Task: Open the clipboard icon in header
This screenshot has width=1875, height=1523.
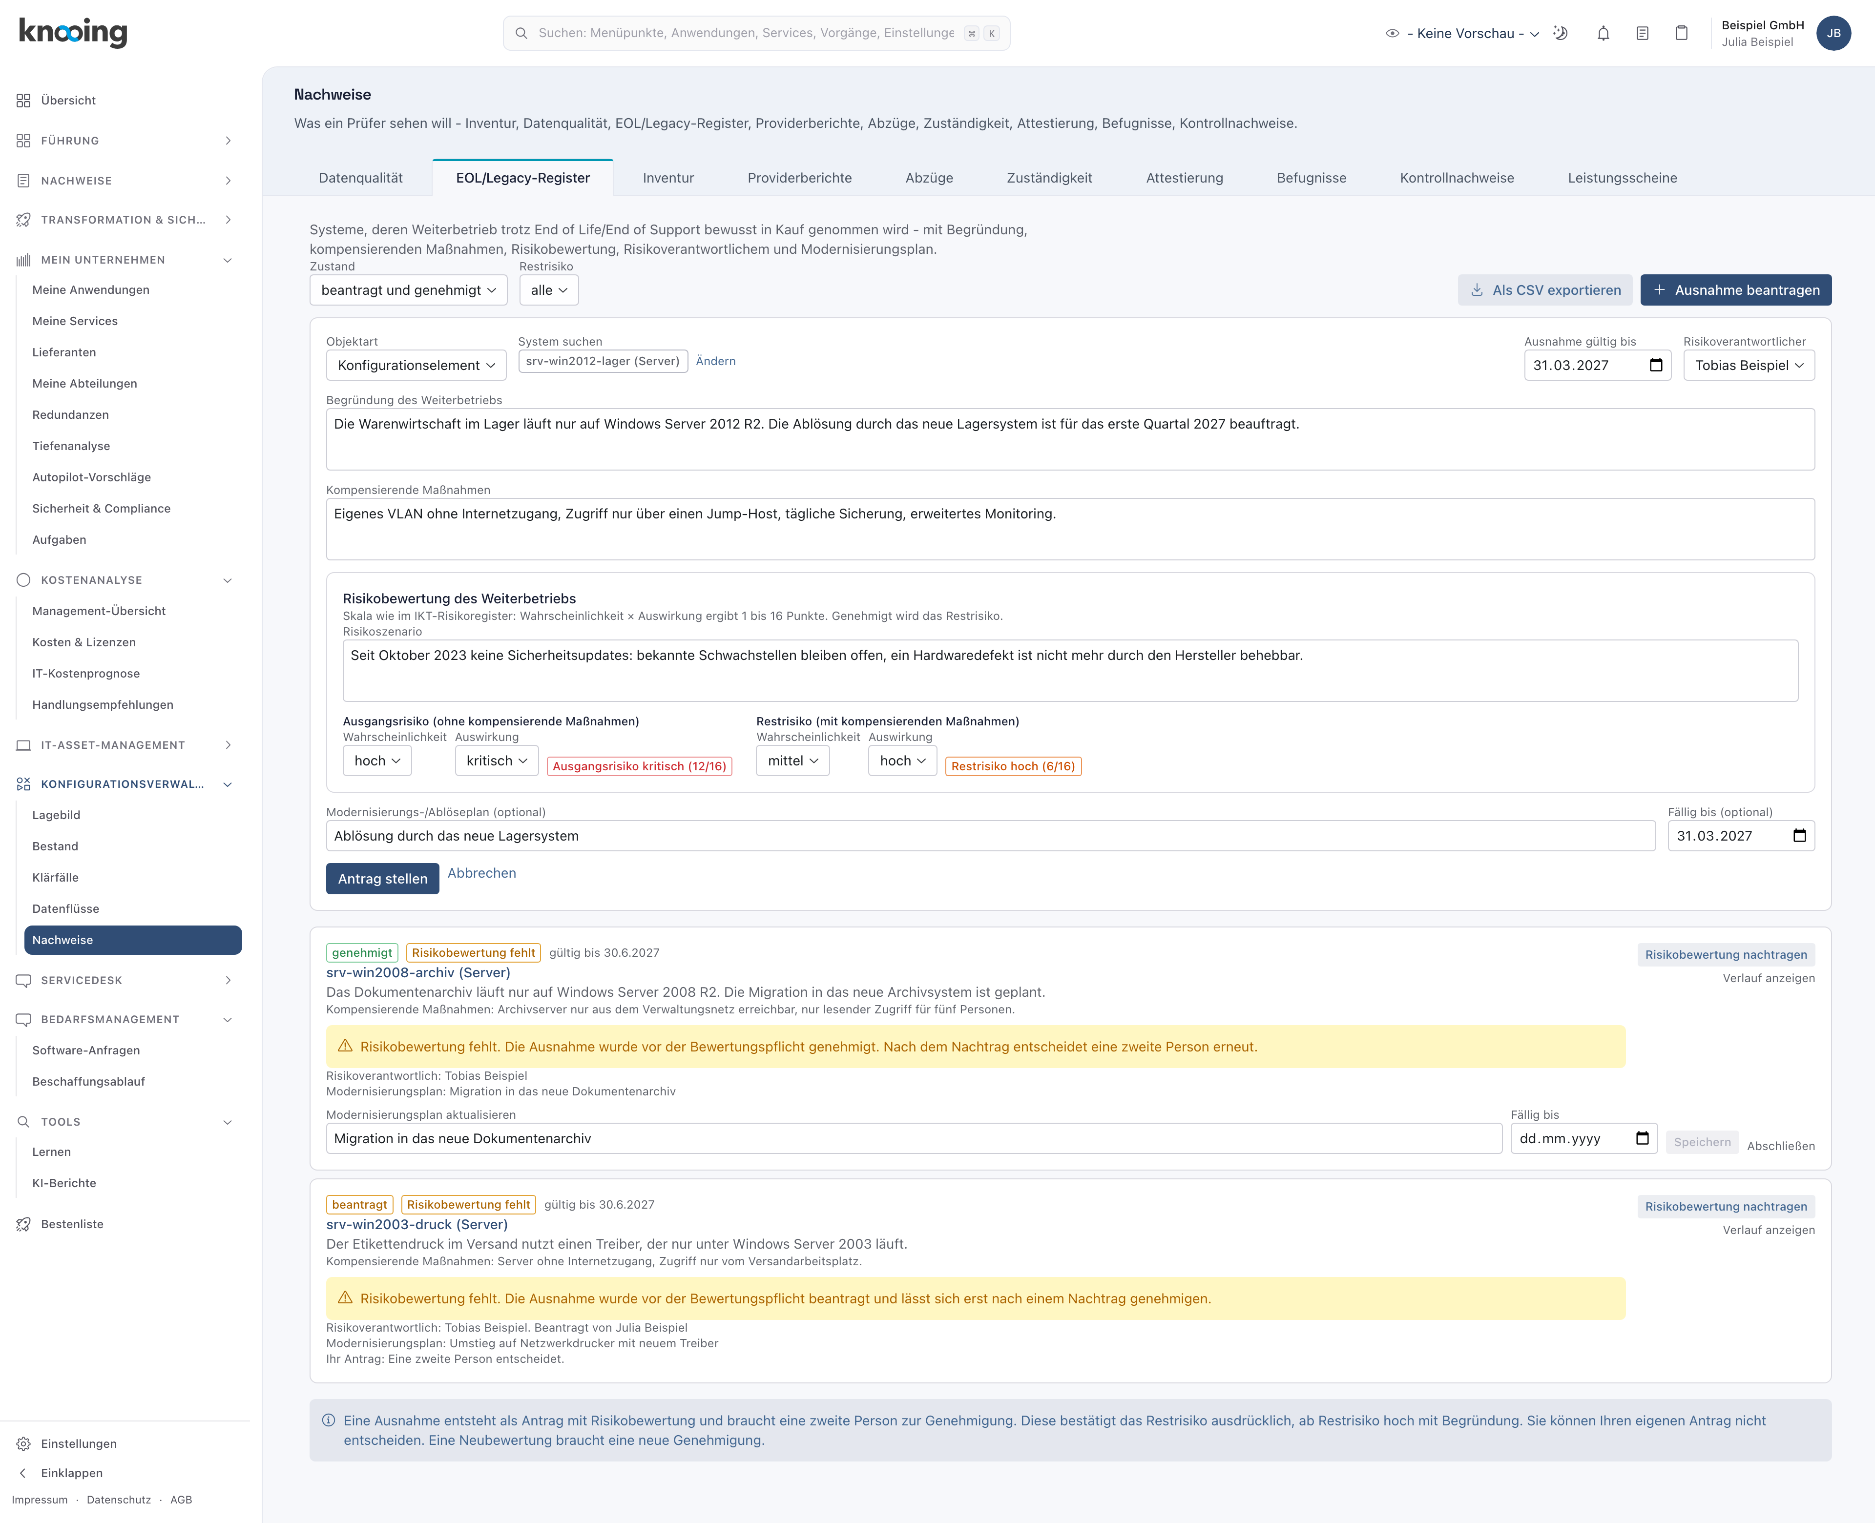Action: click(x=1681, y=33)
